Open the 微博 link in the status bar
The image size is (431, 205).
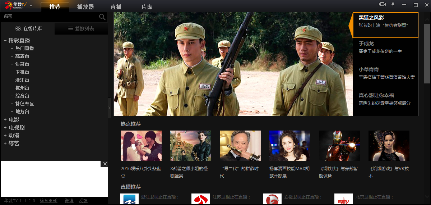(x=69, y=201)
